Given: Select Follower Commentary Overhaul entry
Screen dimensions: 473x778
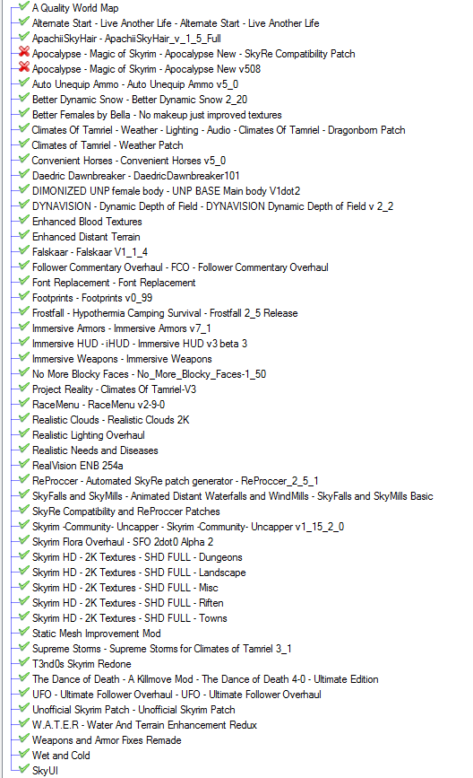Looking at the screenshot, I should click(x=180, y=267).
